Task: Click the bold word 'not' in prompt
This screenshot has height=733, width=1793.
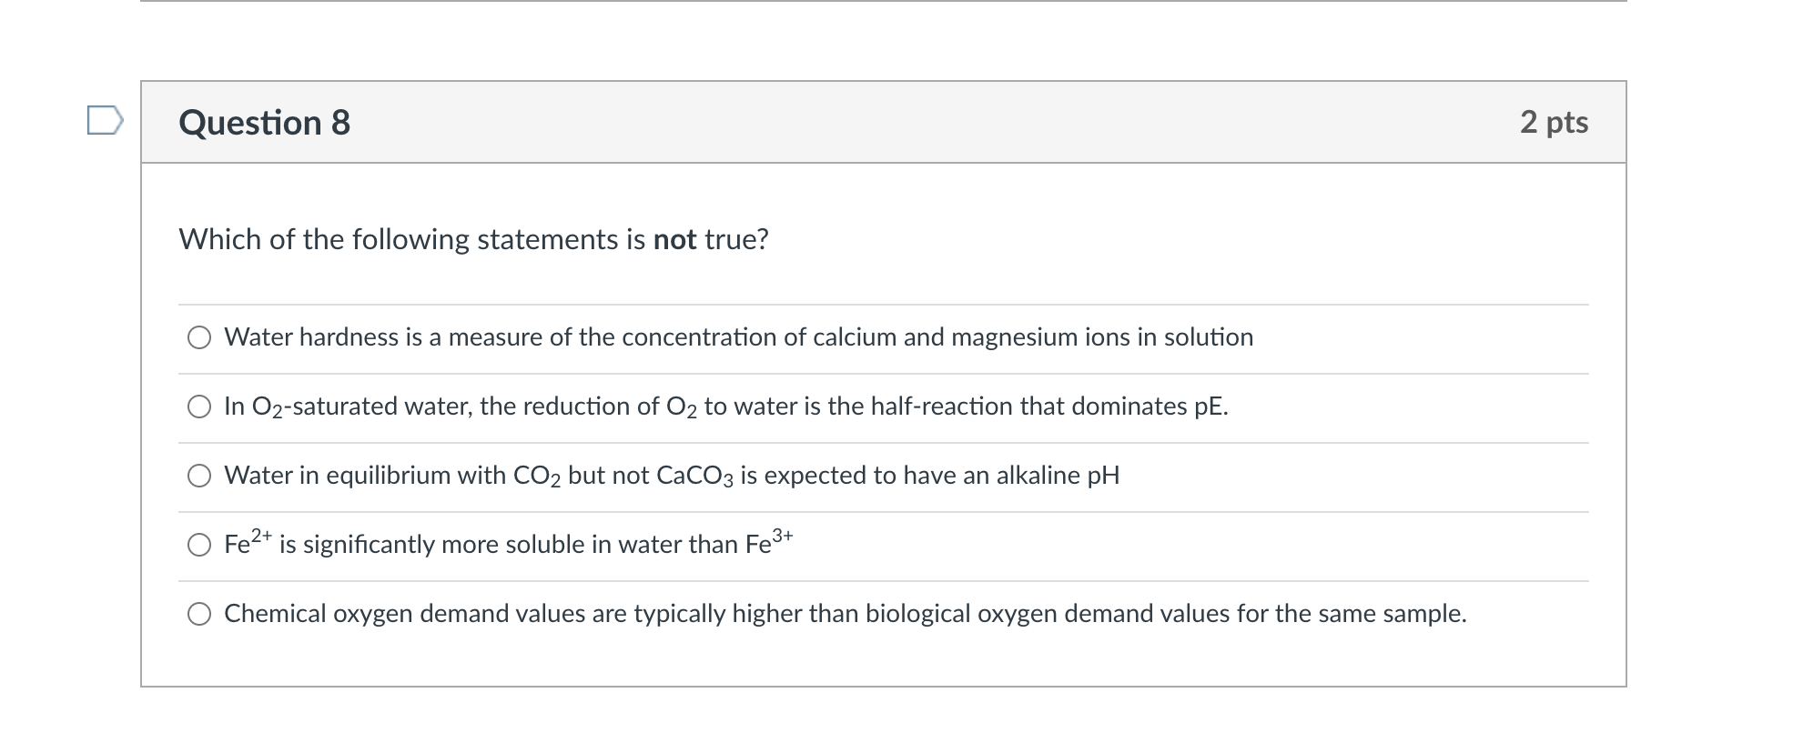Action: coord(674,239)
